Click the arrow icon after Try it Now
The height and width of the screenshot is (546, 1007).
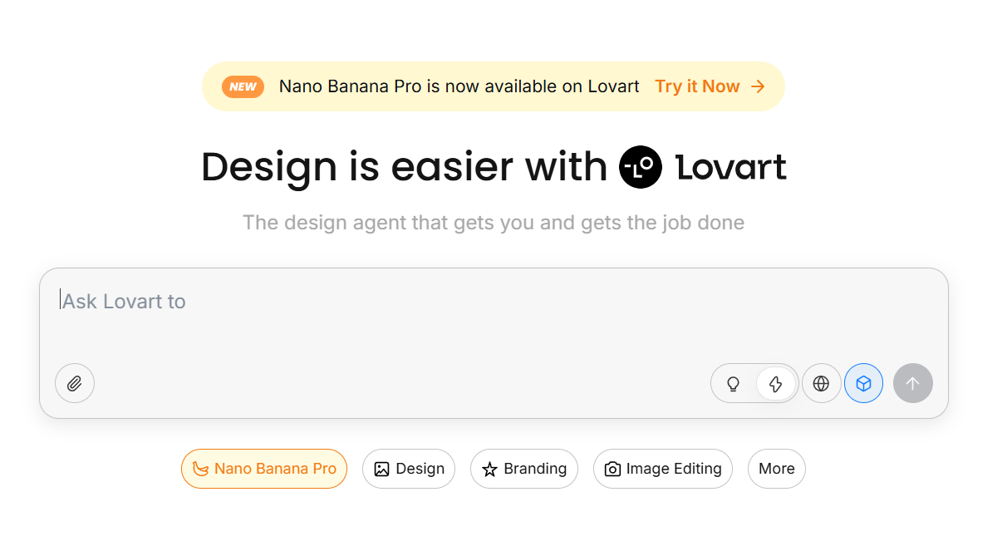tap(757, 86)
